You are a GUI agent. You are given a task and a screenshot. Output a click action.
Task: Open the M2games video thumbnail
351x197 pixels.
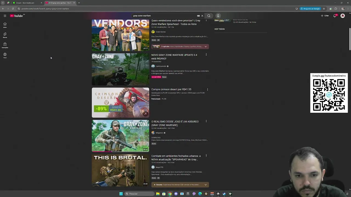click(120, 136)
